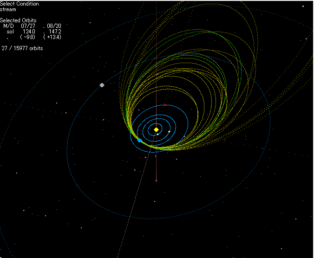Click the bright white star in top-right corner
Viewport: 314px width, 258px height.
[303, 6]
